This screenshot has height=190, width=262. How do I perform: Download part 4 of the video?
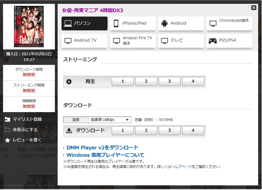pyautogui.click(x=193, y=131)
